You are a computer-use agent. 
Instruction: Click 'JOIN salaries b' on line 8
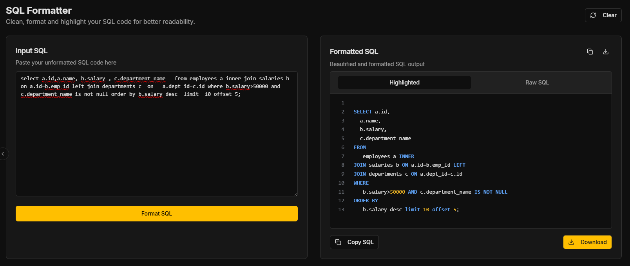[x=376, y=165]
